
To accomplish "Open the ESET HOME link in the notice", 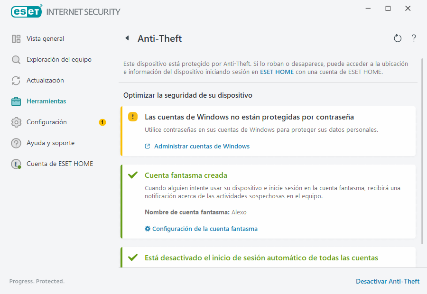I will [277, 72].
